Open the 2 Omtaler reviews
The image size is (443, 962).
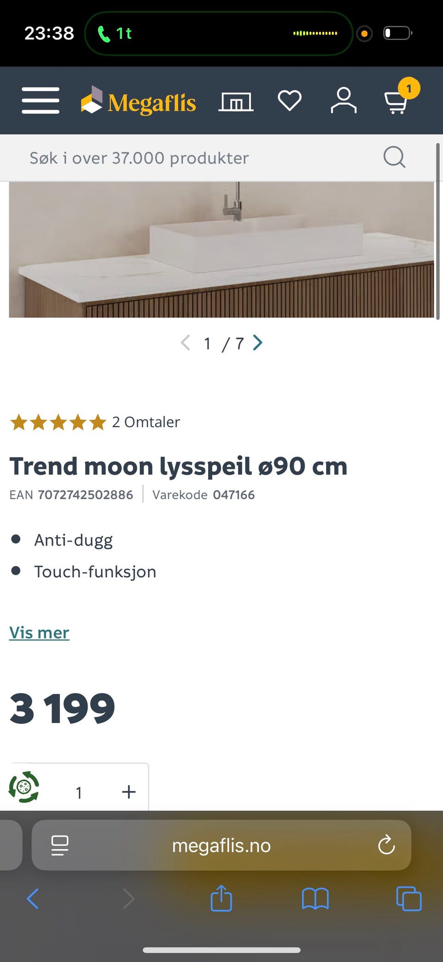pos(146,422)
